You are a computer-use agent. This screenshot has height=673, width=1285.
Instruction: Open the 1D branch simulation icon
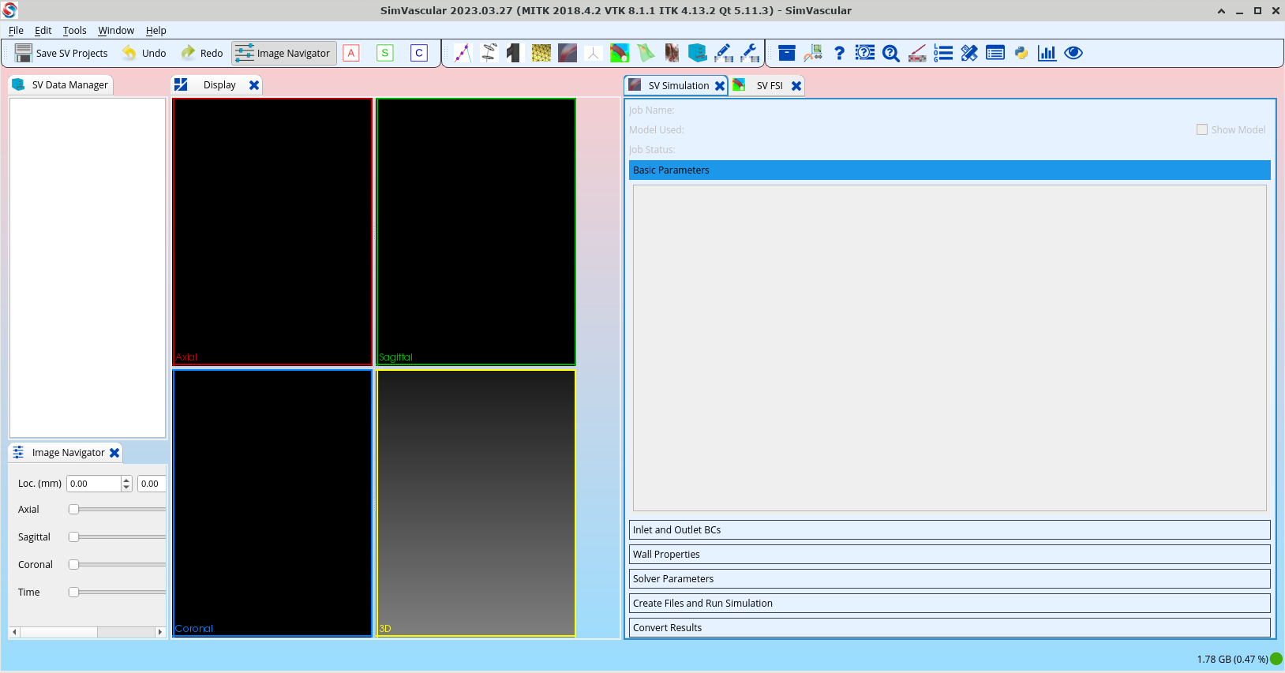coord(594,53)
